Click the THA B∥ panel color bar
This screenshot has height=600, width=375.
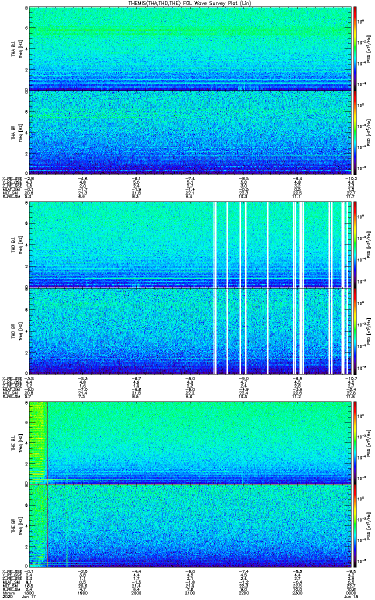point(355,132)
